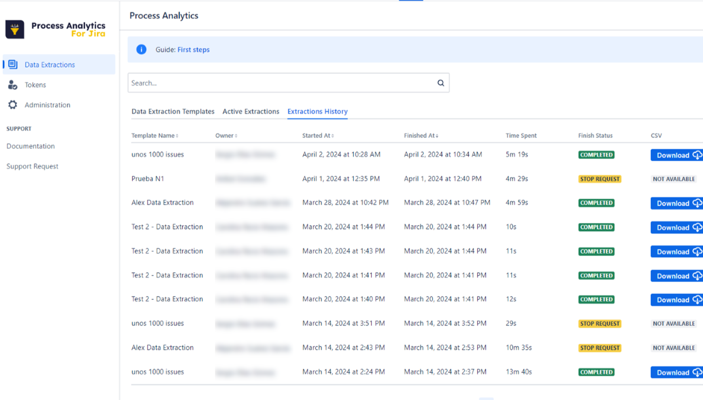Open Support Request from the sidebar
703x400 pixels.
(x=32, y=166)
